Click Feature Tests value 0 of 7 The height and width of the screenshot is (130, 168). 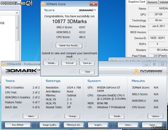click(x=36, y=102)
